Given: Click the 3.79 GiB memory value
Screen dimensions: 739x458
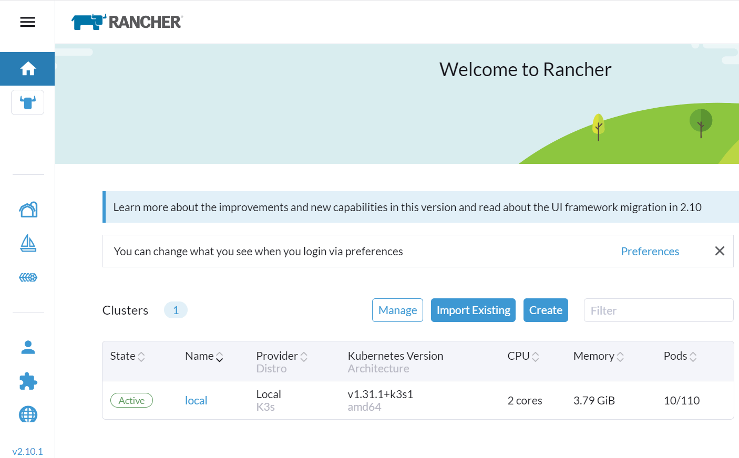Looking at the screenshot, I should coord(594,401).
